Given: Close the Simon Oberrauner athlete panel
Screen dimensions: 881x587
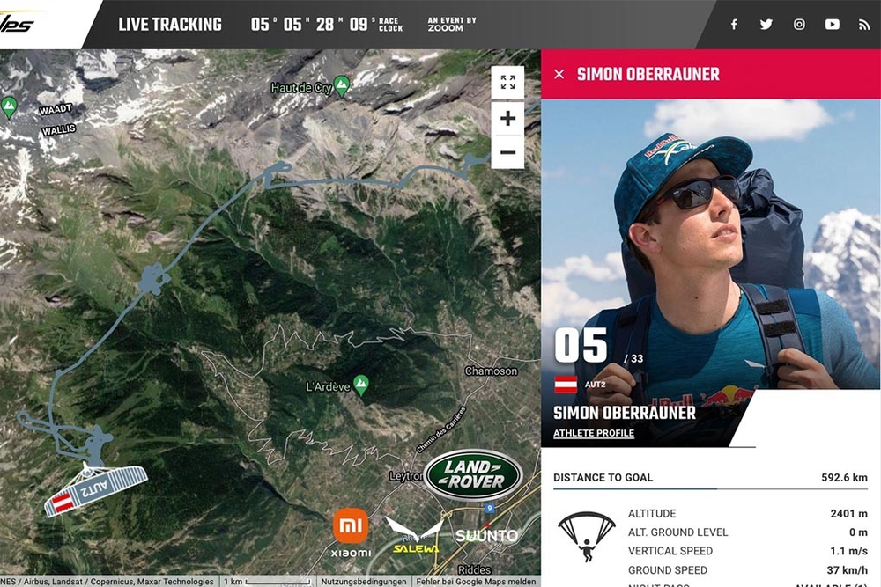Looking at the screenshot, I should pos(559,74).
